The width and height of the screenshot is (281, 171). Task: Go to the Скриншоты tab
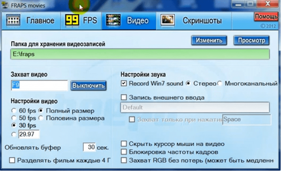point(194,21)
